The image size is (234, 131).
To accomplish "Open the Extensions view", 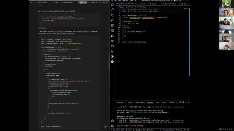I will click(x=112, y=25).
